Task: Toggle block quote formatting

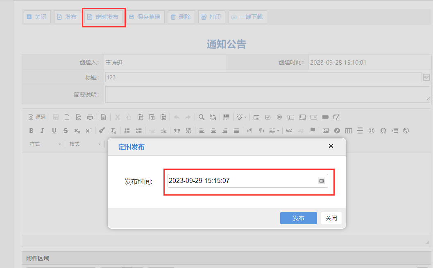Action: pyautogui.click(x=177, y=131)
